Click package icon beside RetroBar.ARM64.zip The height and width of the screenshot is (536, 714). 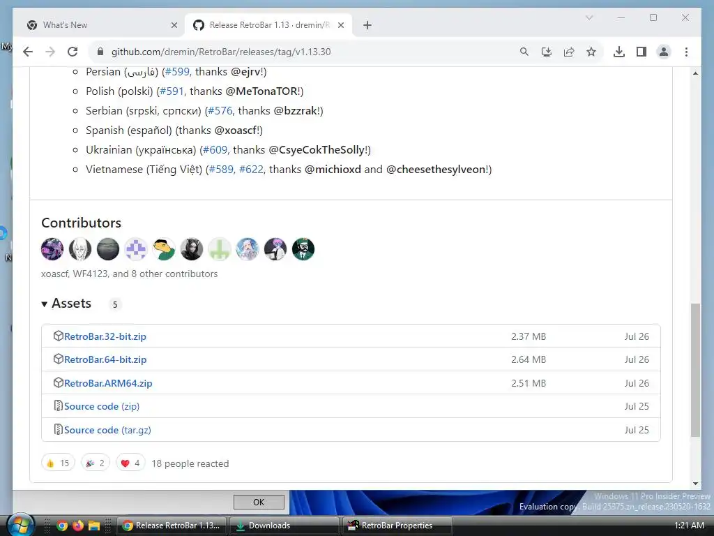coord(59,383)
